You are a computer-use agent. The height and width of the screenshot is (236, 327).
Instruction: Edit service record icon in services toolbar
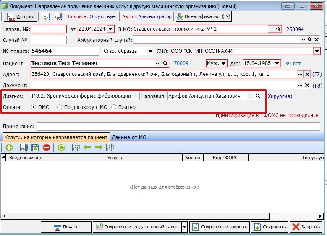pyautogui.click(x=24, y=148)
